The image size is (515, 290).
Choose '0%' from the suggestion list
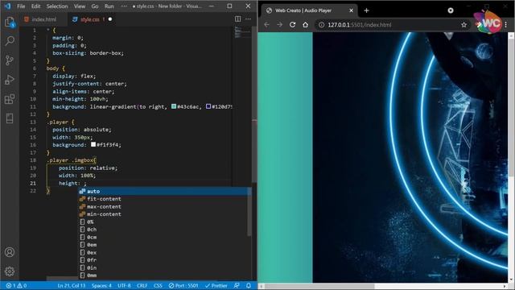point(164,222)
